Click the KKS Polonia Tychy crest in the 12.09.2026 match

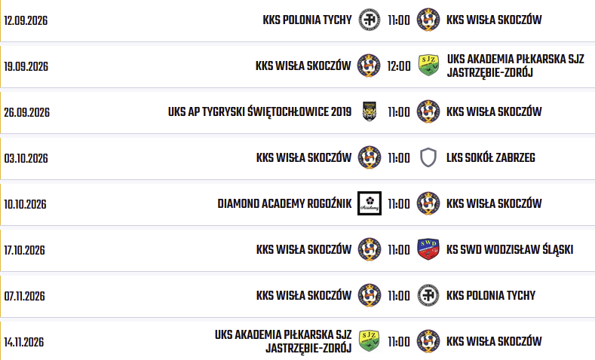[370, 20]
